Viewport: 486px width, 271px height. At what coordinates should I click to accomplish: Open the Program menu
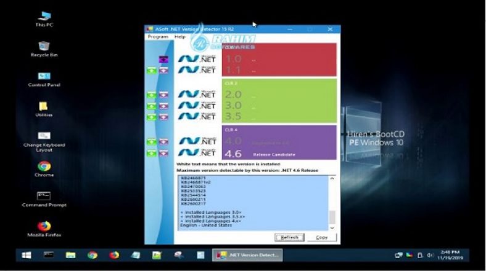point(158,37)
